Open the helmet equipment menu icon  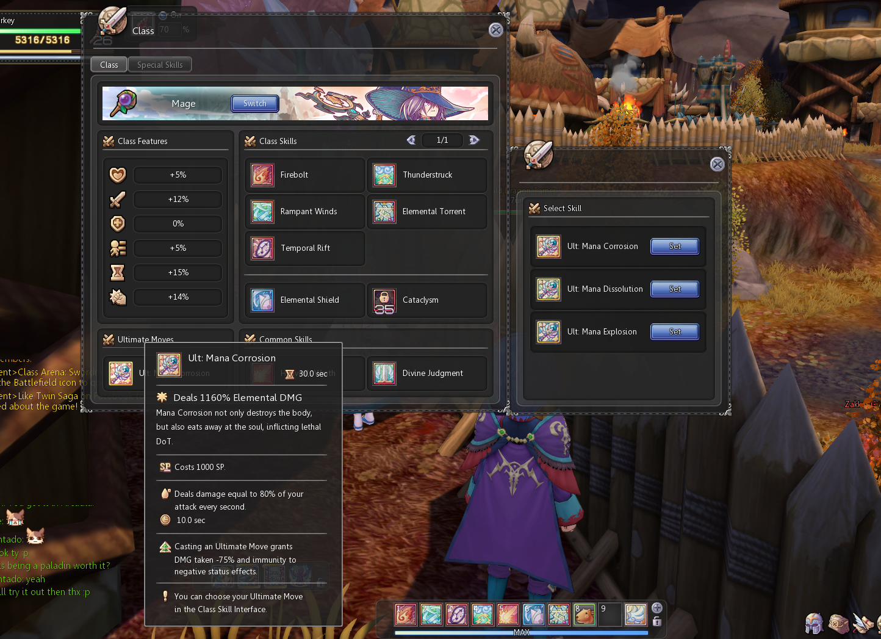(814, 623)
